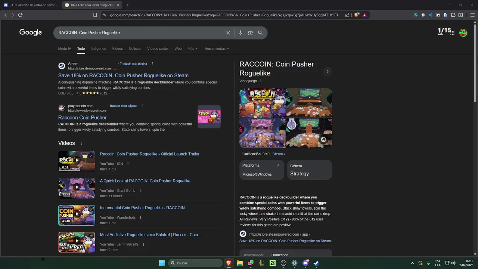Screen dimensions: 478x269
Task: Open the Brave Rewards triangle icon
Action: point(364,15)
